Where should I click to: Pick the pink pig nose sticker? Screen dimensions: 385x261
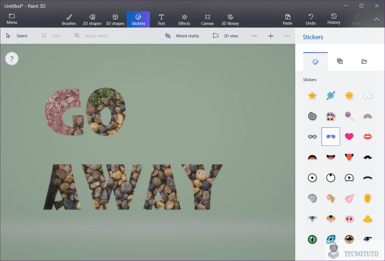tap(349, 219)
